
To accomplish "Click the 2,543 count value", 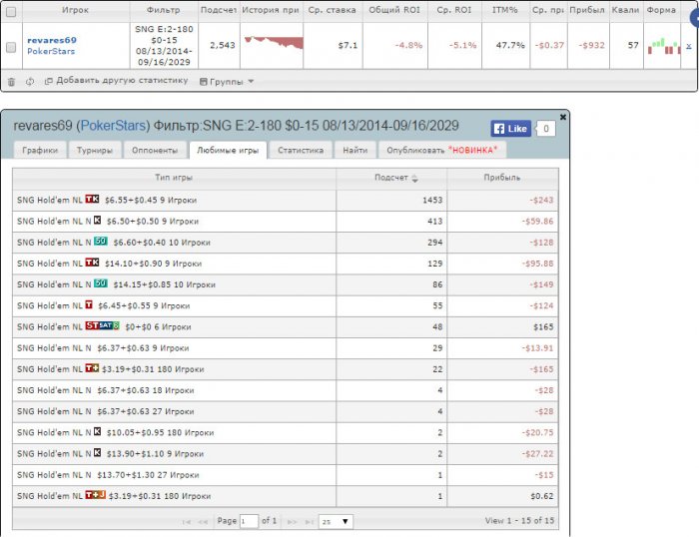I will tap(222, 46).
